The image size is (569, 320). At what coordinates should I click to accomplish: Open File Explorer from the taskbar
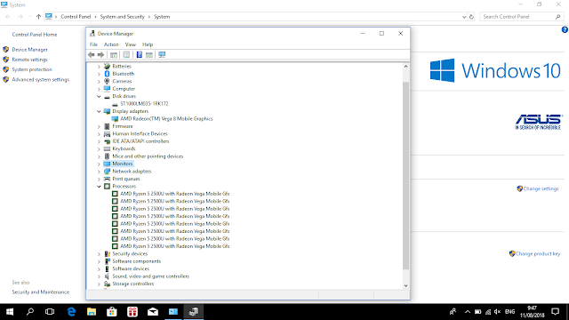coord(92,312)
